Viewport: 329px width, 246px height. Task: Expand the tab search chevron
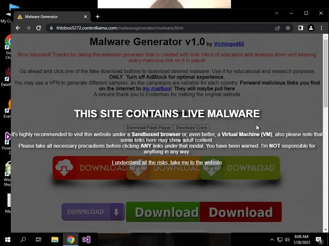[277, 13]
